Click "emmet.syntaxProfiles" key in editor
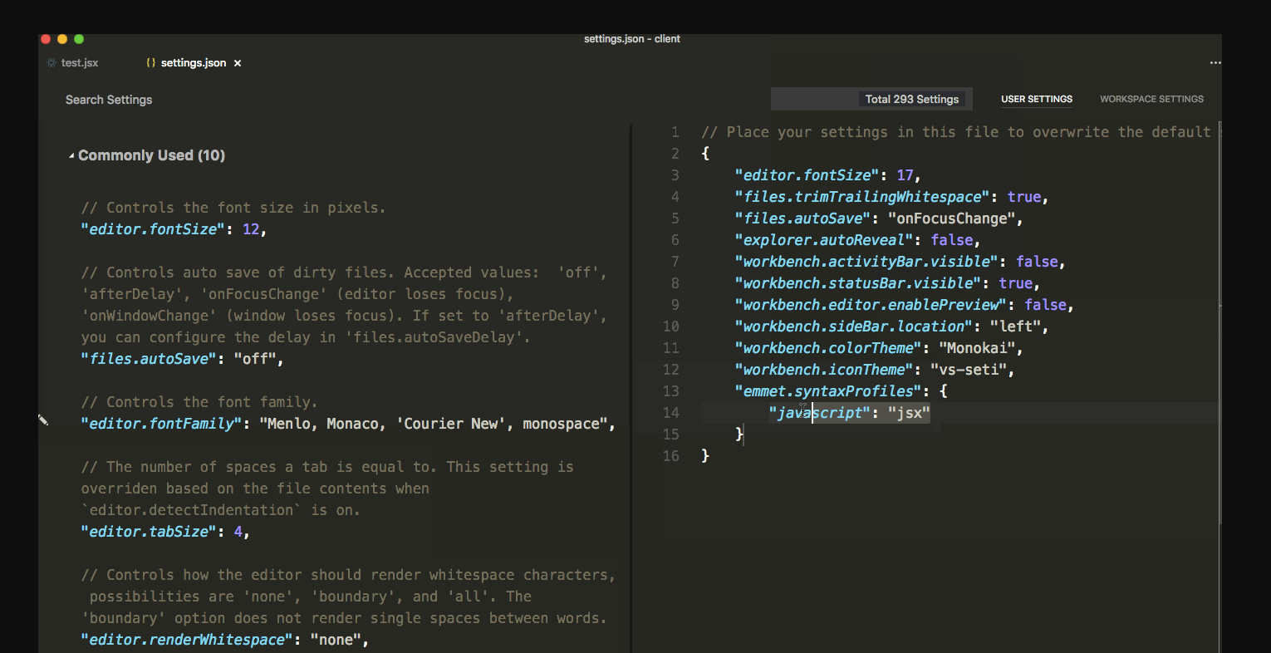 tap(827, 391)
